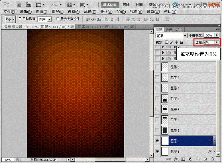Create a new fill or adjustment layer
This screenshot has height=163, width=222.
[x=191, y=159]
